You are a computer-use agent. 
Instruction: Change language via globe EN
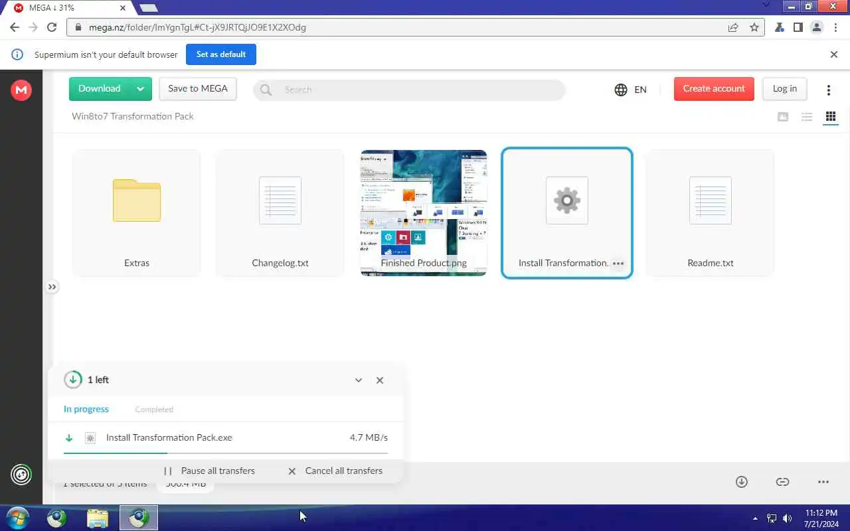(x=630, y=90)
